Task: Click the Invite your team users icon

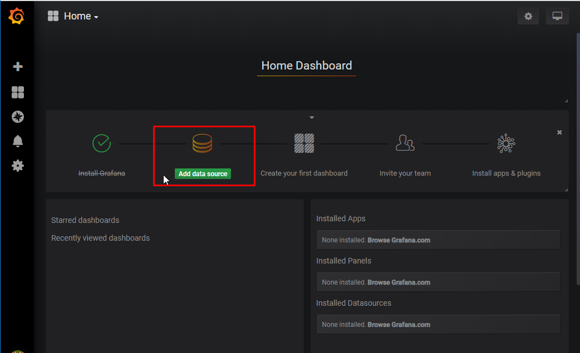Action: 405,143
